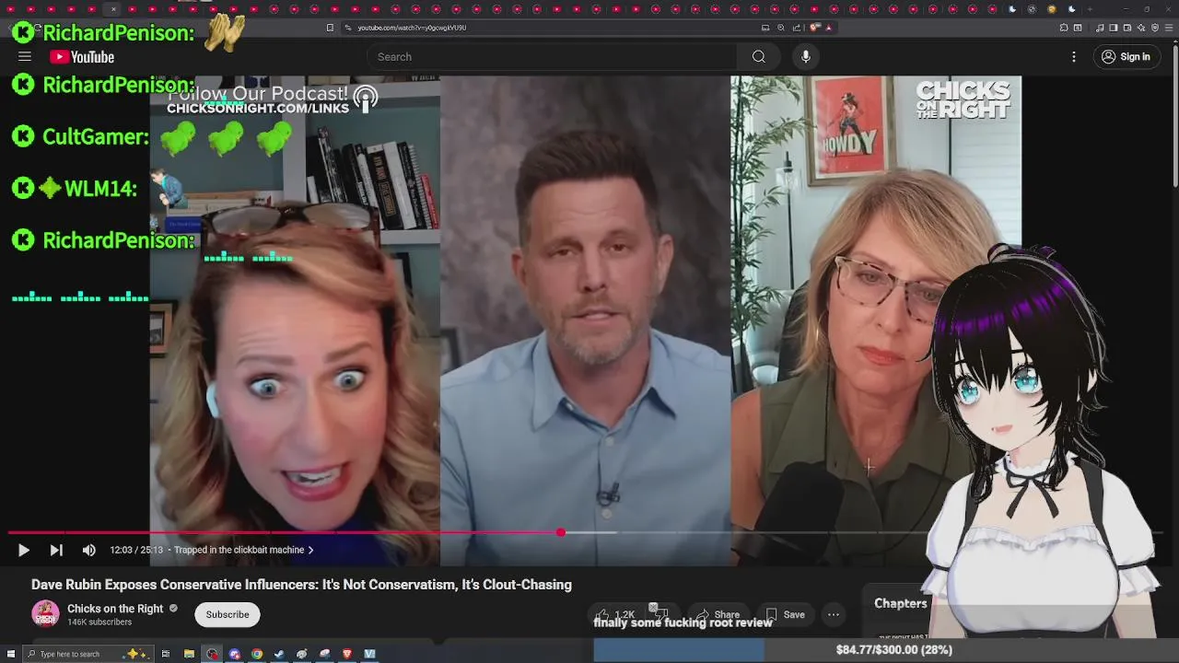Screen dimensions: 1179x663
Task: Click the 146K subscribers text
Action: pyautogui.click(x=99, y=622)
